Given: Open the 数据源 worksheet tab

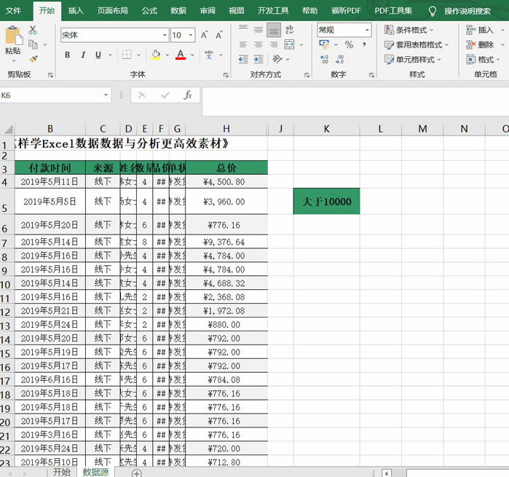Looking at the screenshot, I should click(95, 472).
